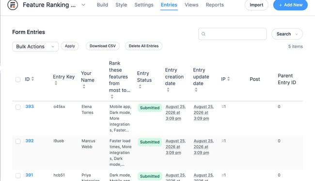Expand the Bulk Actions dropdown

[35, 47]
